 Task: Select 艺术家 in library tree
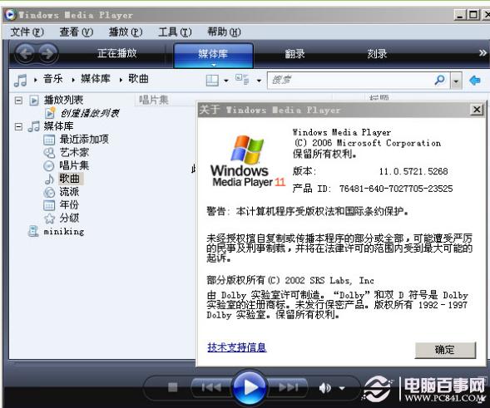pyautogui.click(x=74, y=152)
